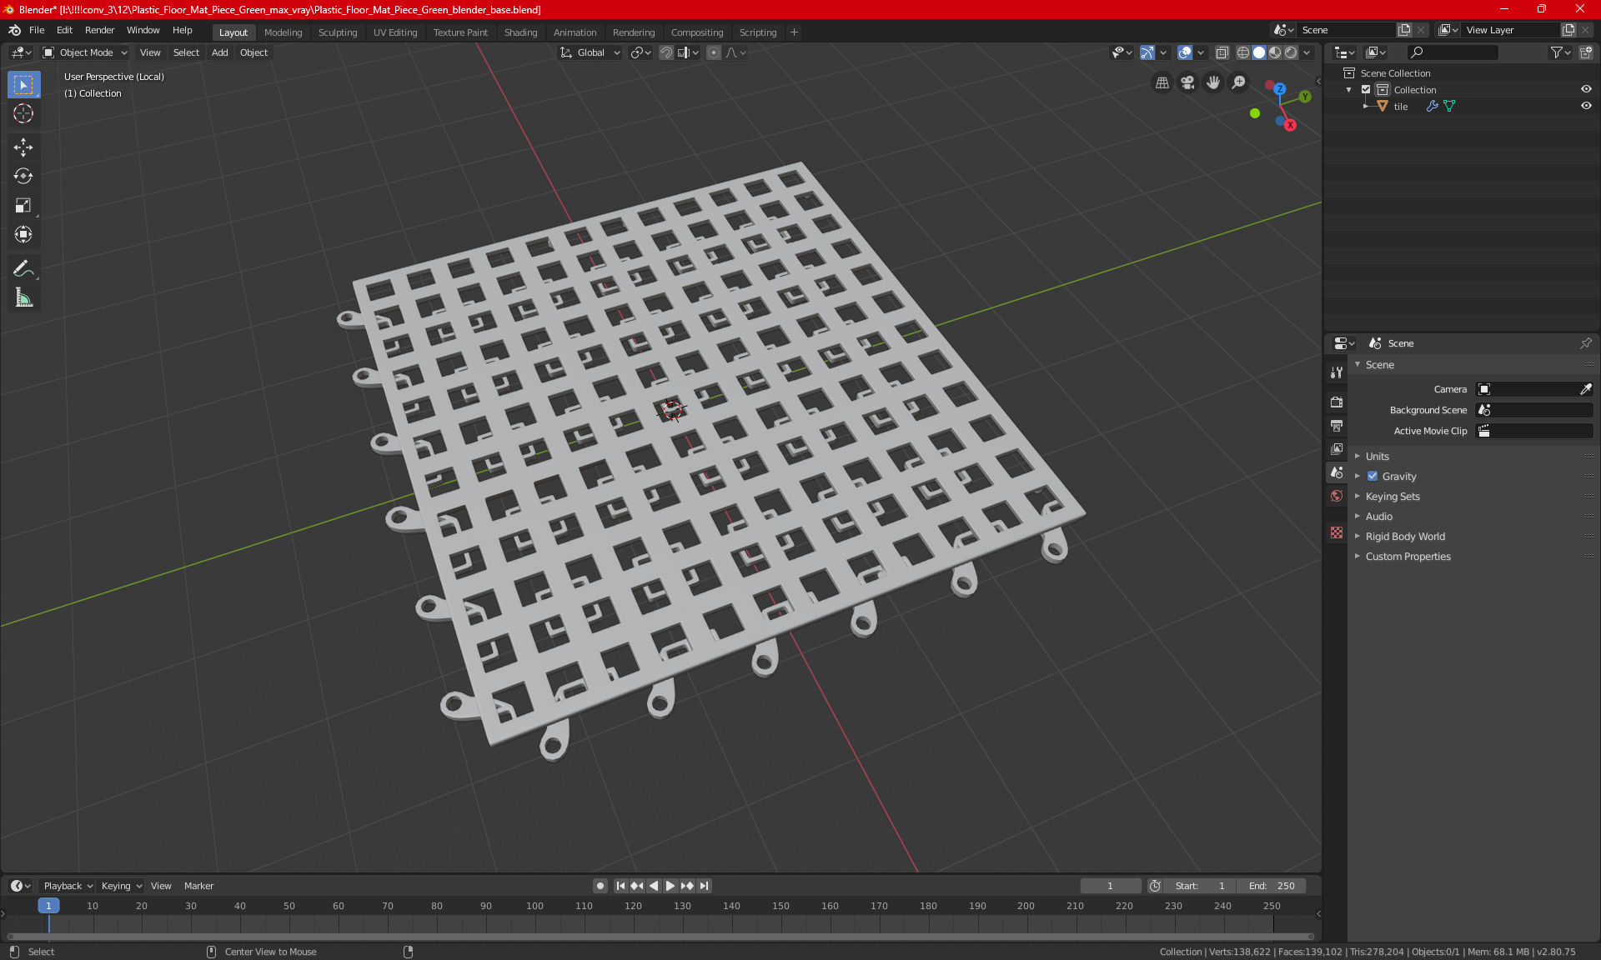This screenshot has height=960, width=1601.
Task: Choose the Measure tool
Action: [23, 297]
